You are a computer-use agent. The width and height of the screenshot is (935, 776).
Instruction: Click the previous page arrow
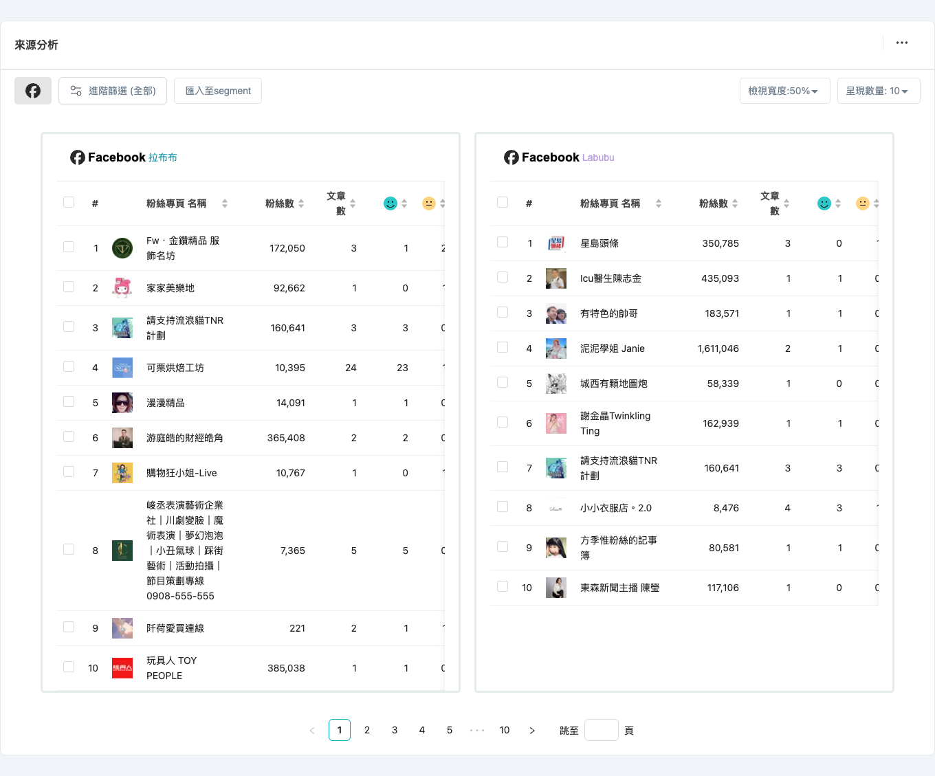(x=312, y=730)
